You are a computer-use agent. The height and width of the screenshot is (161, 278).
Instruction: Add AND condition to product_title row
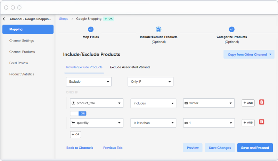click(x=248, y=103)
